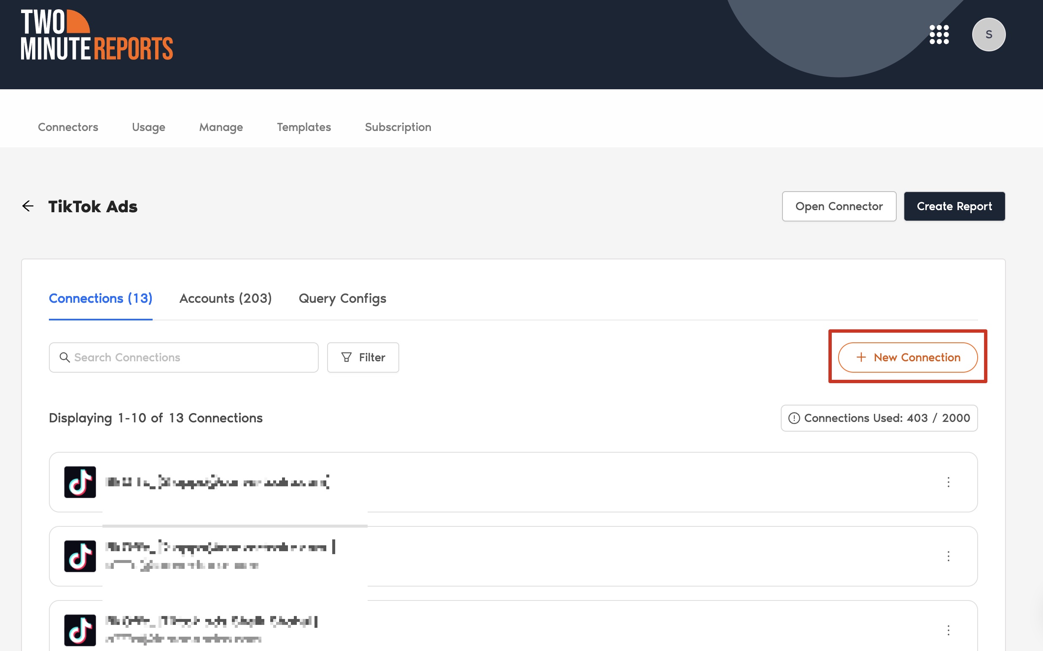The image size is (1043, 651).
Task: Open the Manage nav item
Action: coord(221,127)
